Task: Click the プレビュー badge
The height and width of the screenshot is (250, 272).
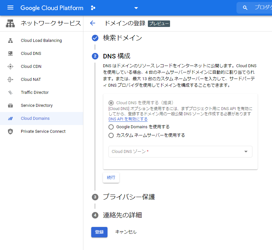Action: point(159,23)
